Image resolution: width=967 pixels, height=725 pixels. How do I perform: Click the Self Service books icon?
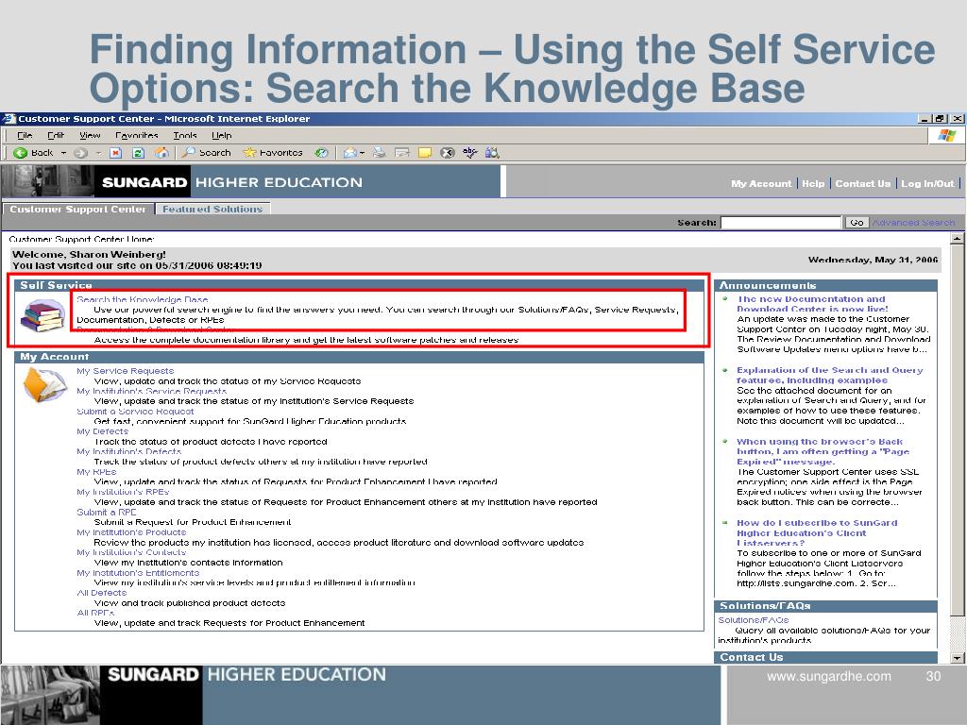42,315
